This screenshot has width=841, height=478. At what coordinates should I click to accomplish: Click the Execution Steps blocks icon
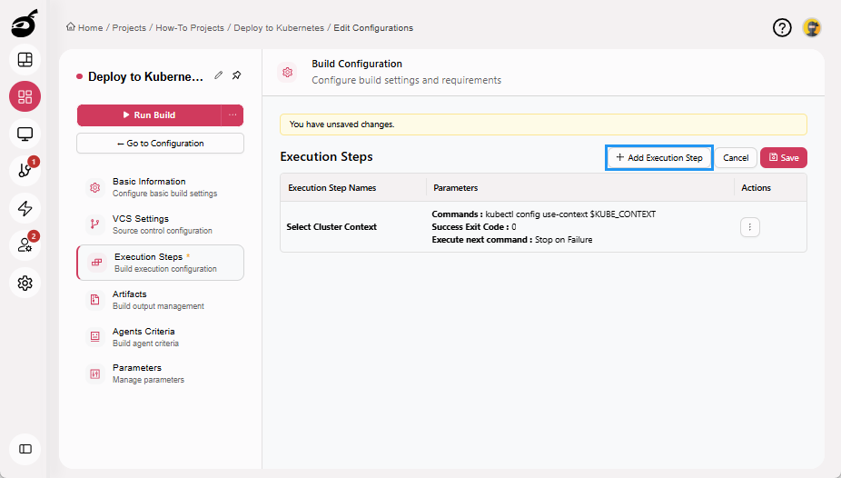point(96,263)
